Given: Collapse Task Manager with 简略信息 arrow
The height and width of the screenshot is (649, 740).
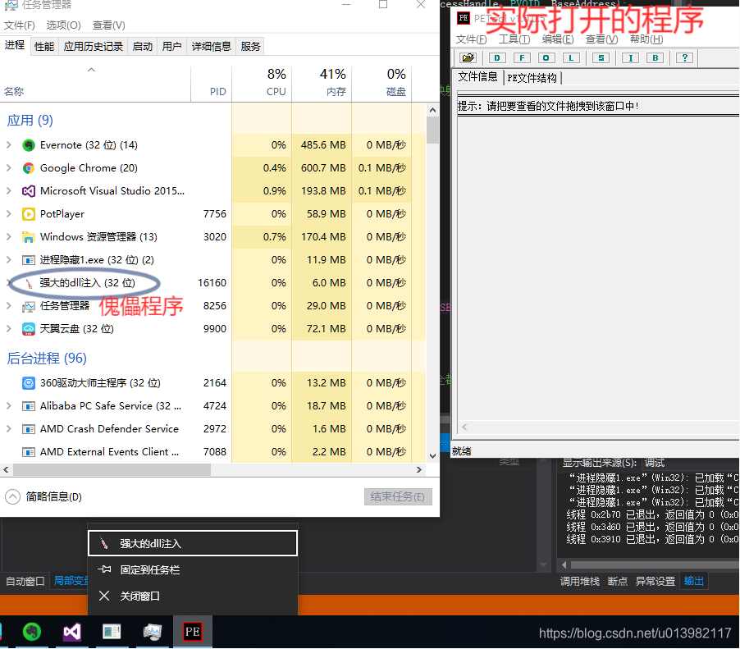Looking at the screenshot, I should pos(13,496).
